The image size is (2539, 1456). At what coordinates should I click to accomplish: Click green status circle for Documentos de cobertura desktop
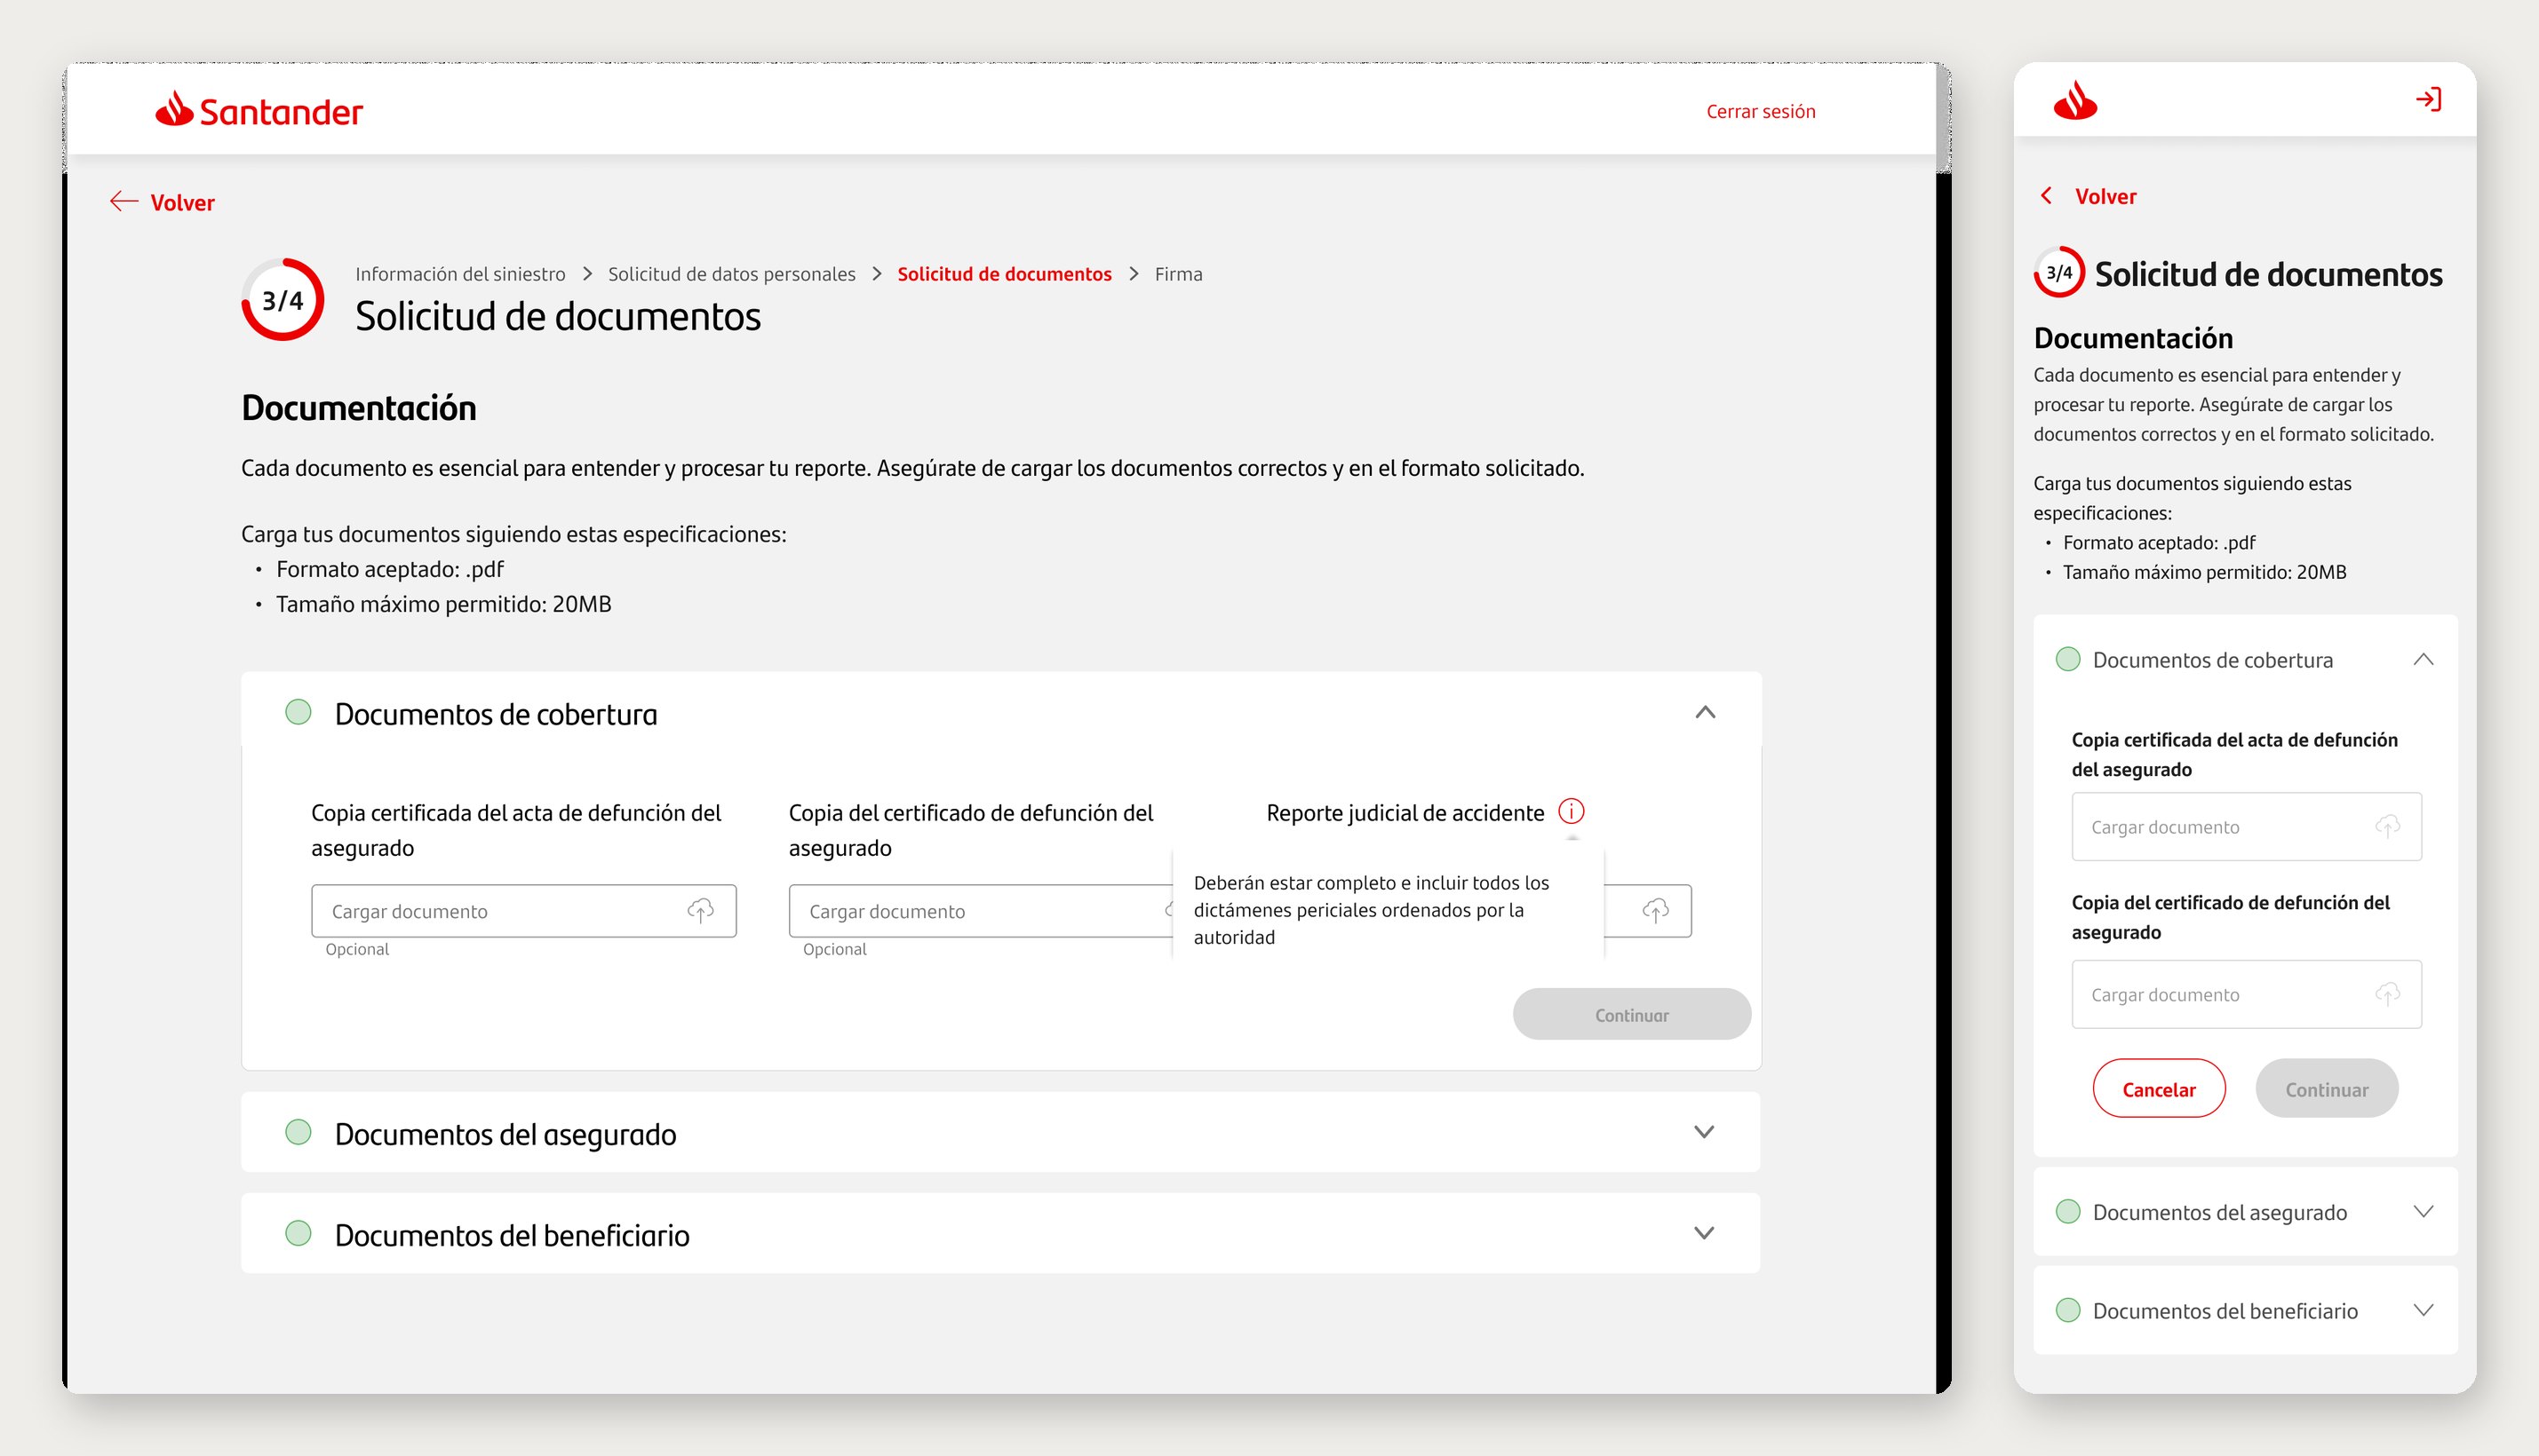(x=298, y=712)
